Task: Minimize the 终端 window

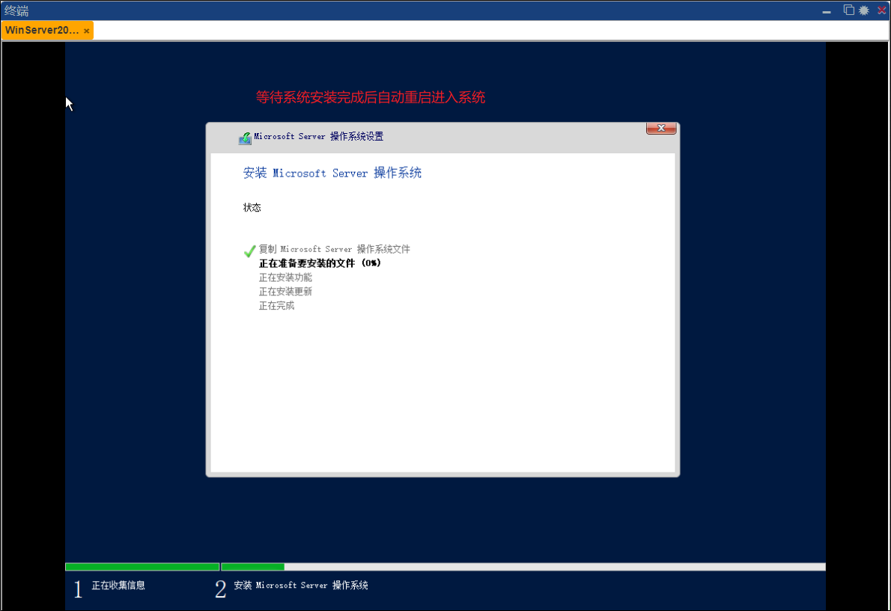Action: click(x=826, y=10)
